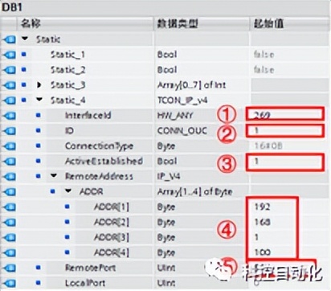Viewport: 331px width, 291px height.
Task: Edit the ActiveEstablished start value field
Action: pos(285,162)
